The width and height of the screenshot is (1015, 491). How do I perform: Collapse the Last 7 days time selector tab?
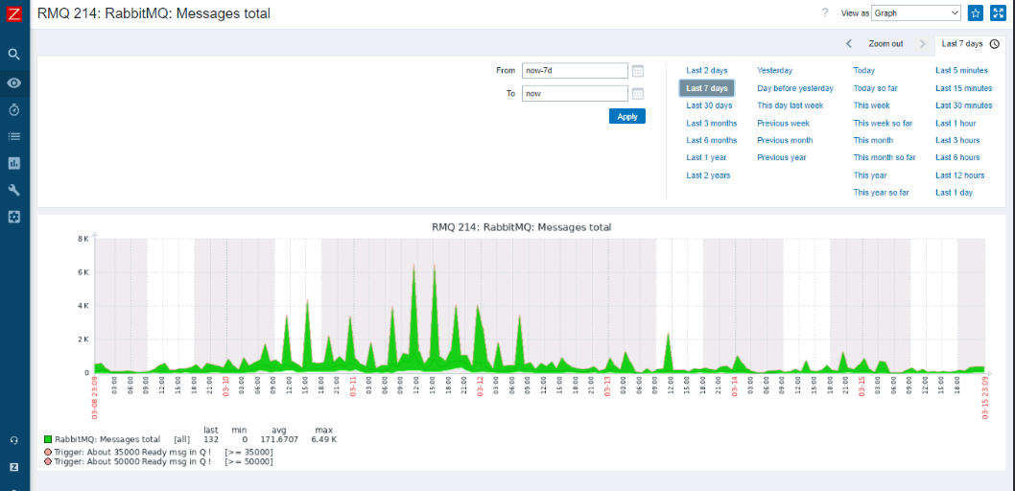(x=969, y=43)
